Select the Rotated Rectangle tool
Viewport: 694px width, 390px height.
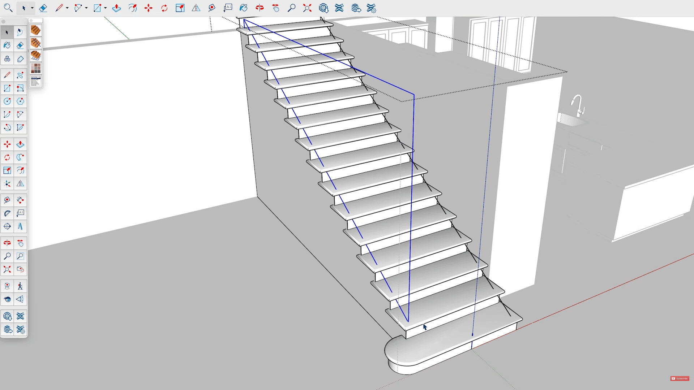point(20,88)
